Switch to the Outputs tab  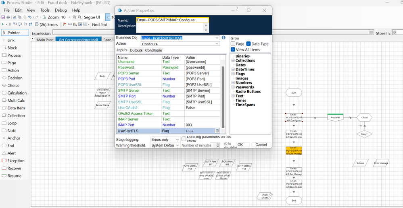pyautogui.click(x=136, y=50)
